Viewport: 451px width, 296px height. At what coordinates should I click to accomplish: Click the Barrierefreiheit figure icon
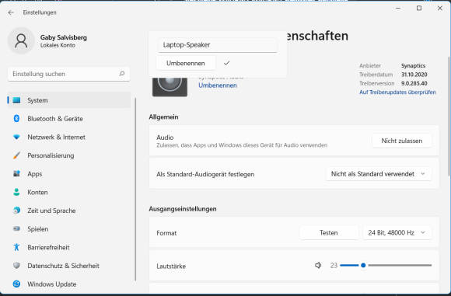[16, 247]
